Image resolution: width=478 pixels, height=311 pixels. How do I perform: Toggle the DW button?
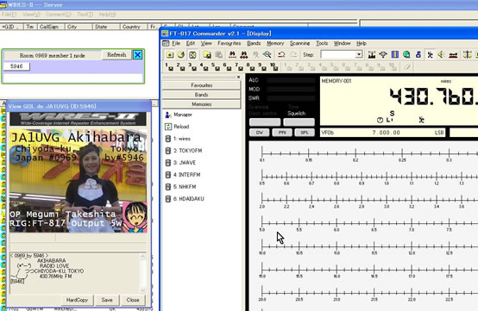click(x=260, y=133)
